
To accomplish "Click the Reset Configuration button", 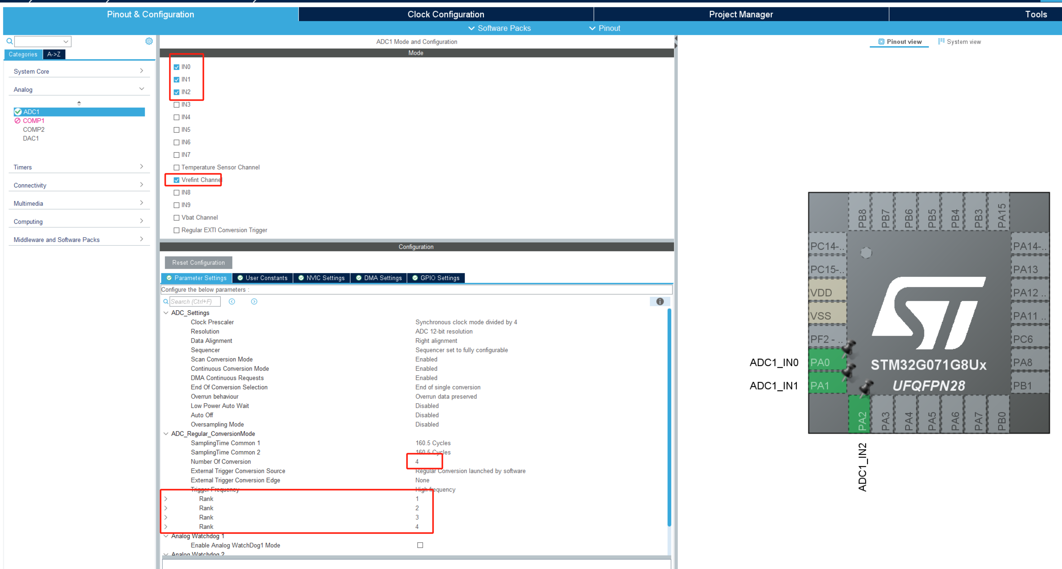I will (198, 262).
